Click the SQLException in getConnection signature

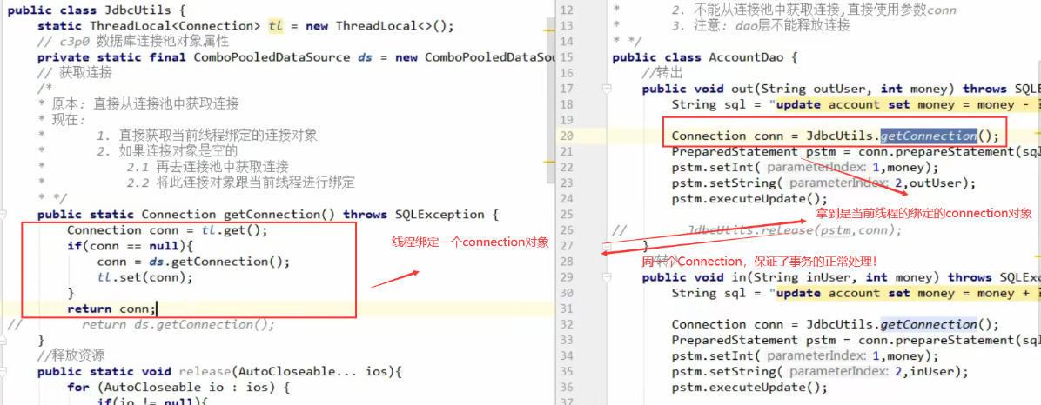click(x=440, y=215)
